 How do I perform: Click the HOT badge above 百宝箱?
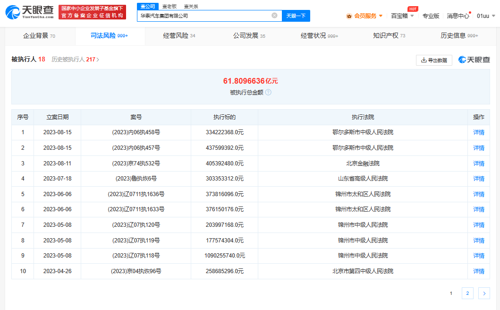[x=413, y=9]
